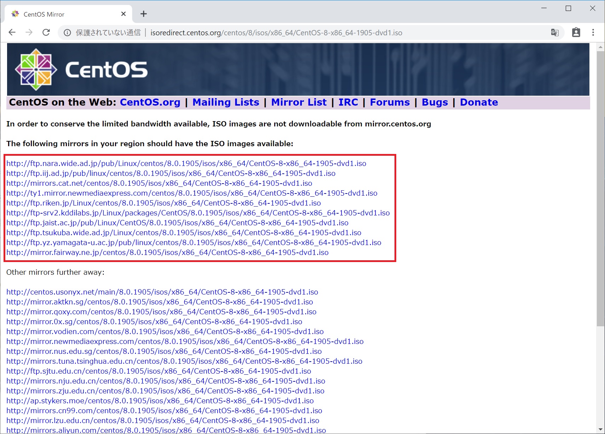The height and width of the screenshot is (434, 605).
Task: Open the mirror.0x.sg mirror link
Action: (x=154, y=322)
